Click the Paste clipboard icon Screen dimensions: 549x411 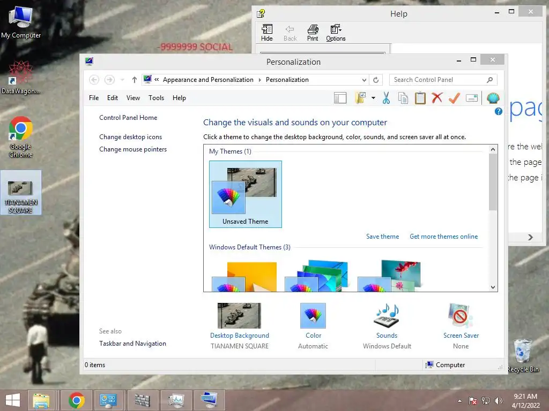(x=420, y=98)
